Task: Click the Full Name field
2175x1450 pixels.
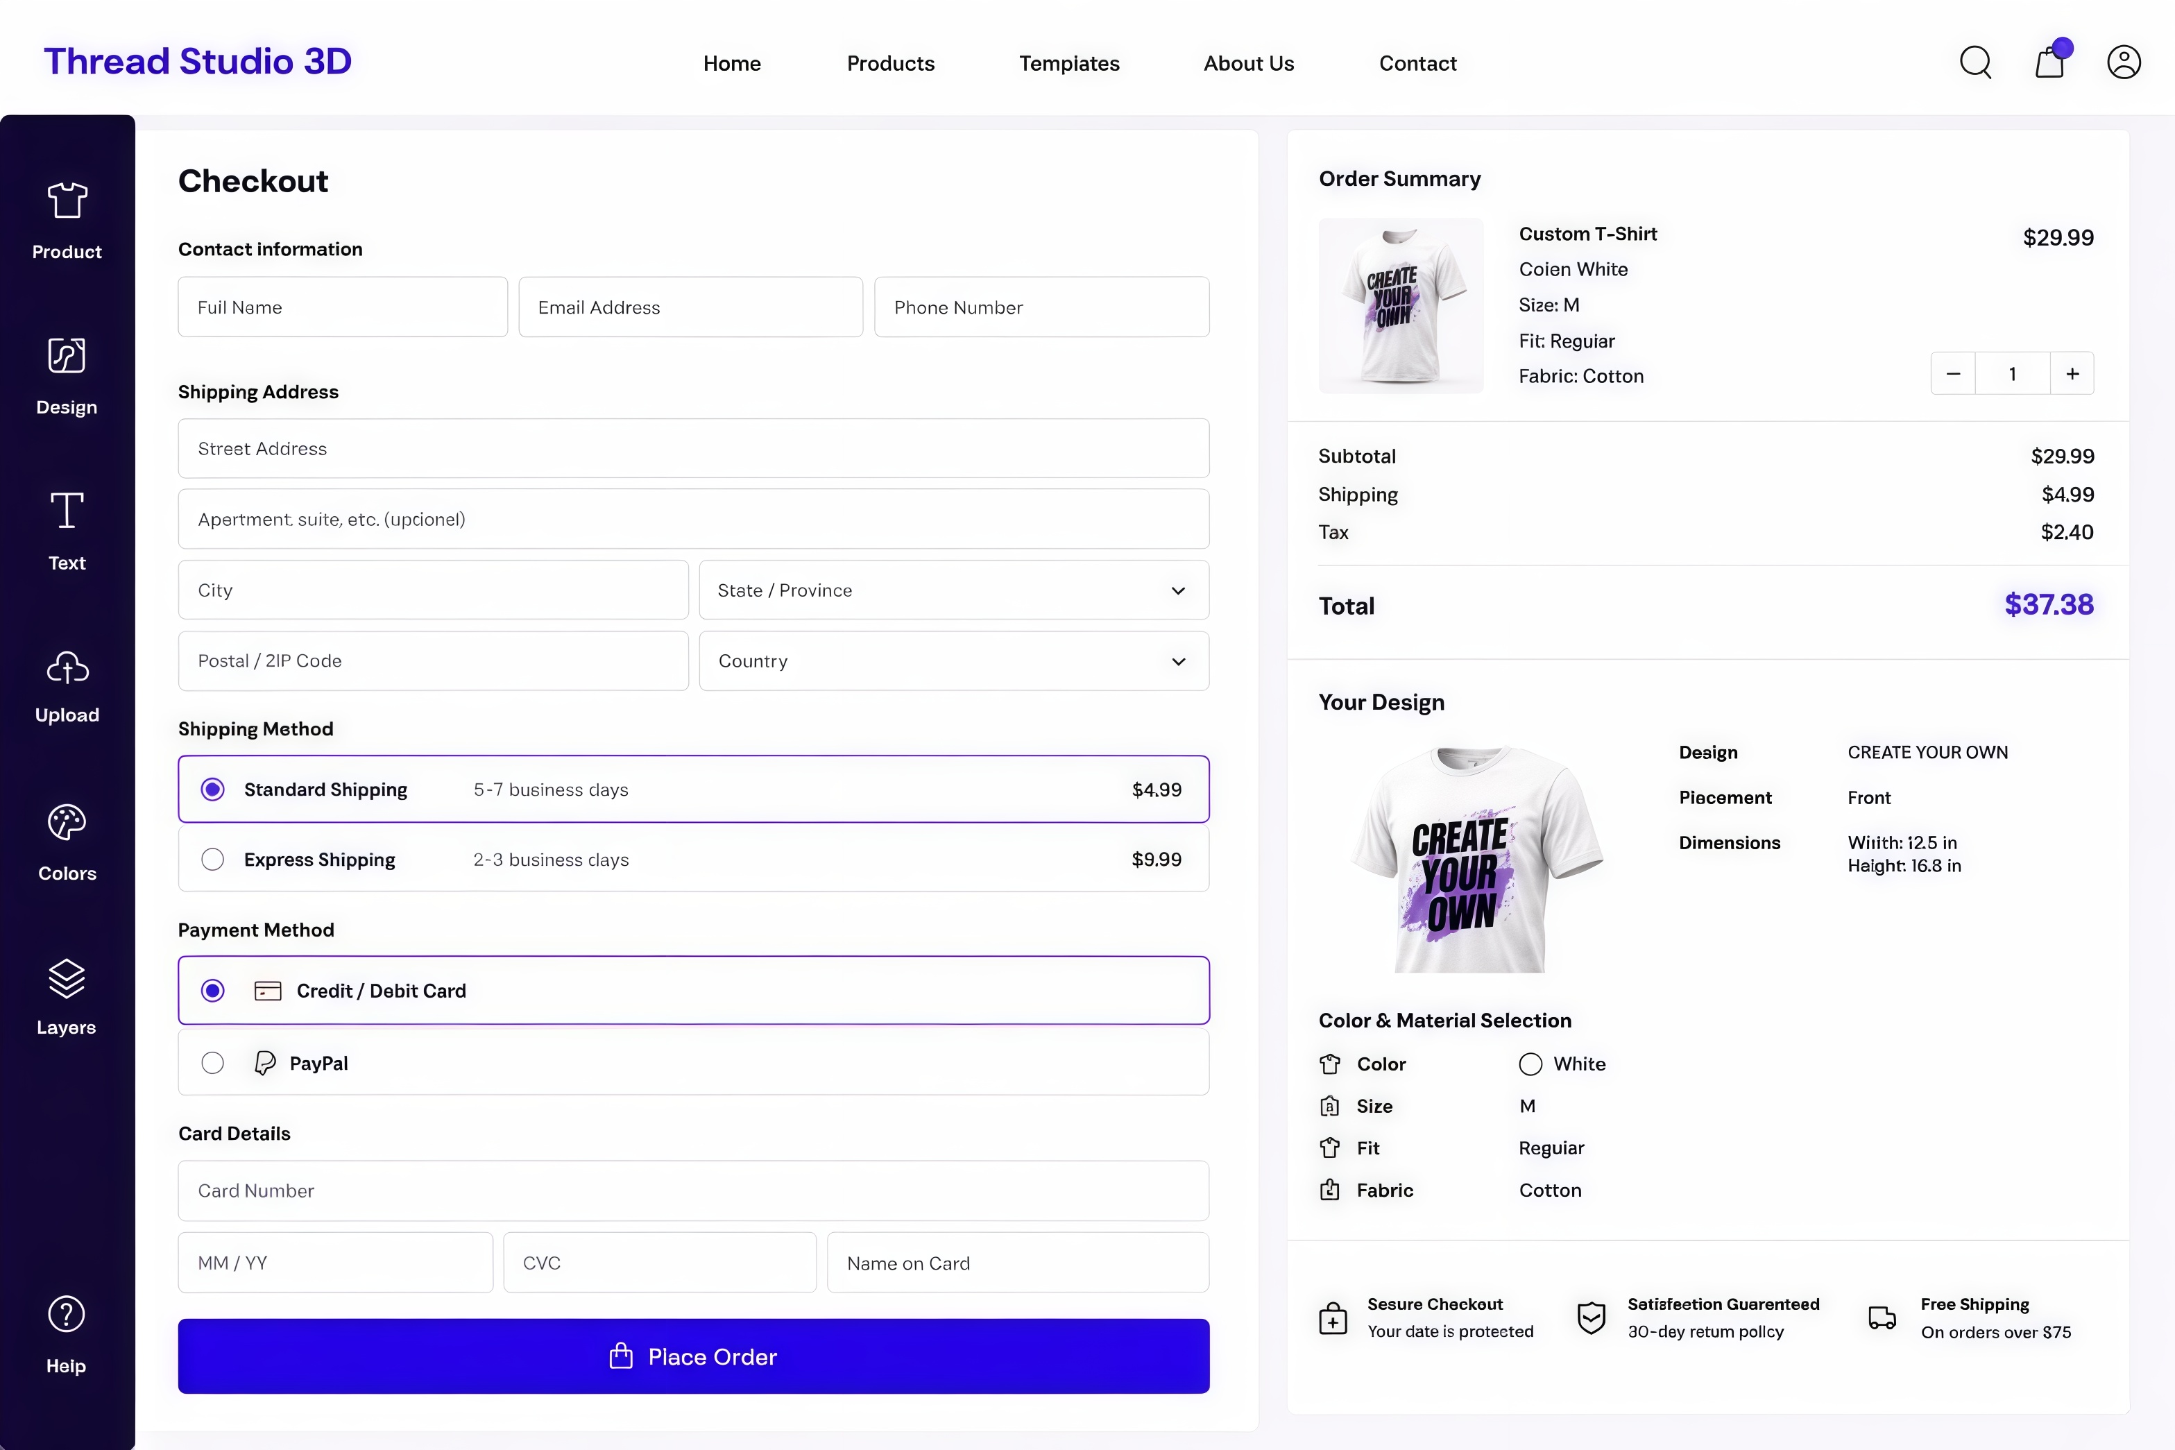Action: 343,307
